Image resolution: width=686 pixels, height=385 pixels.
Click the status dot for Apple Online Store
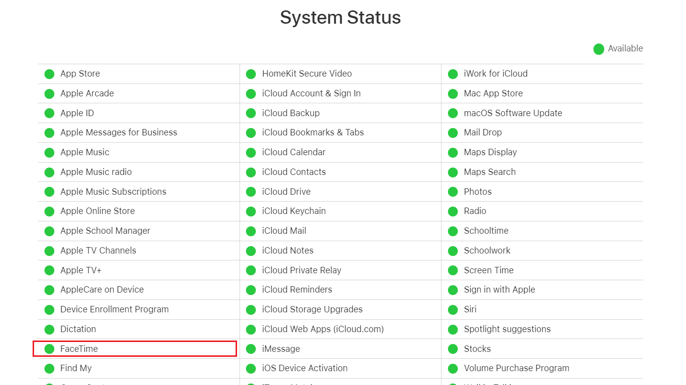point(49,212)
